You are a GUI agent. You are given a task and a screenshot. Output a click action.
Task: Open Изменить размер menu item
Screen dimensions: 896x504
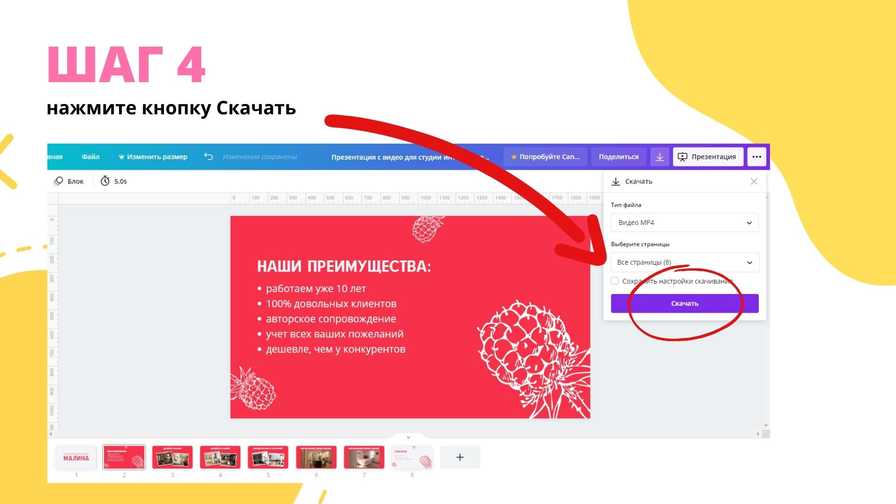point(153,157)
